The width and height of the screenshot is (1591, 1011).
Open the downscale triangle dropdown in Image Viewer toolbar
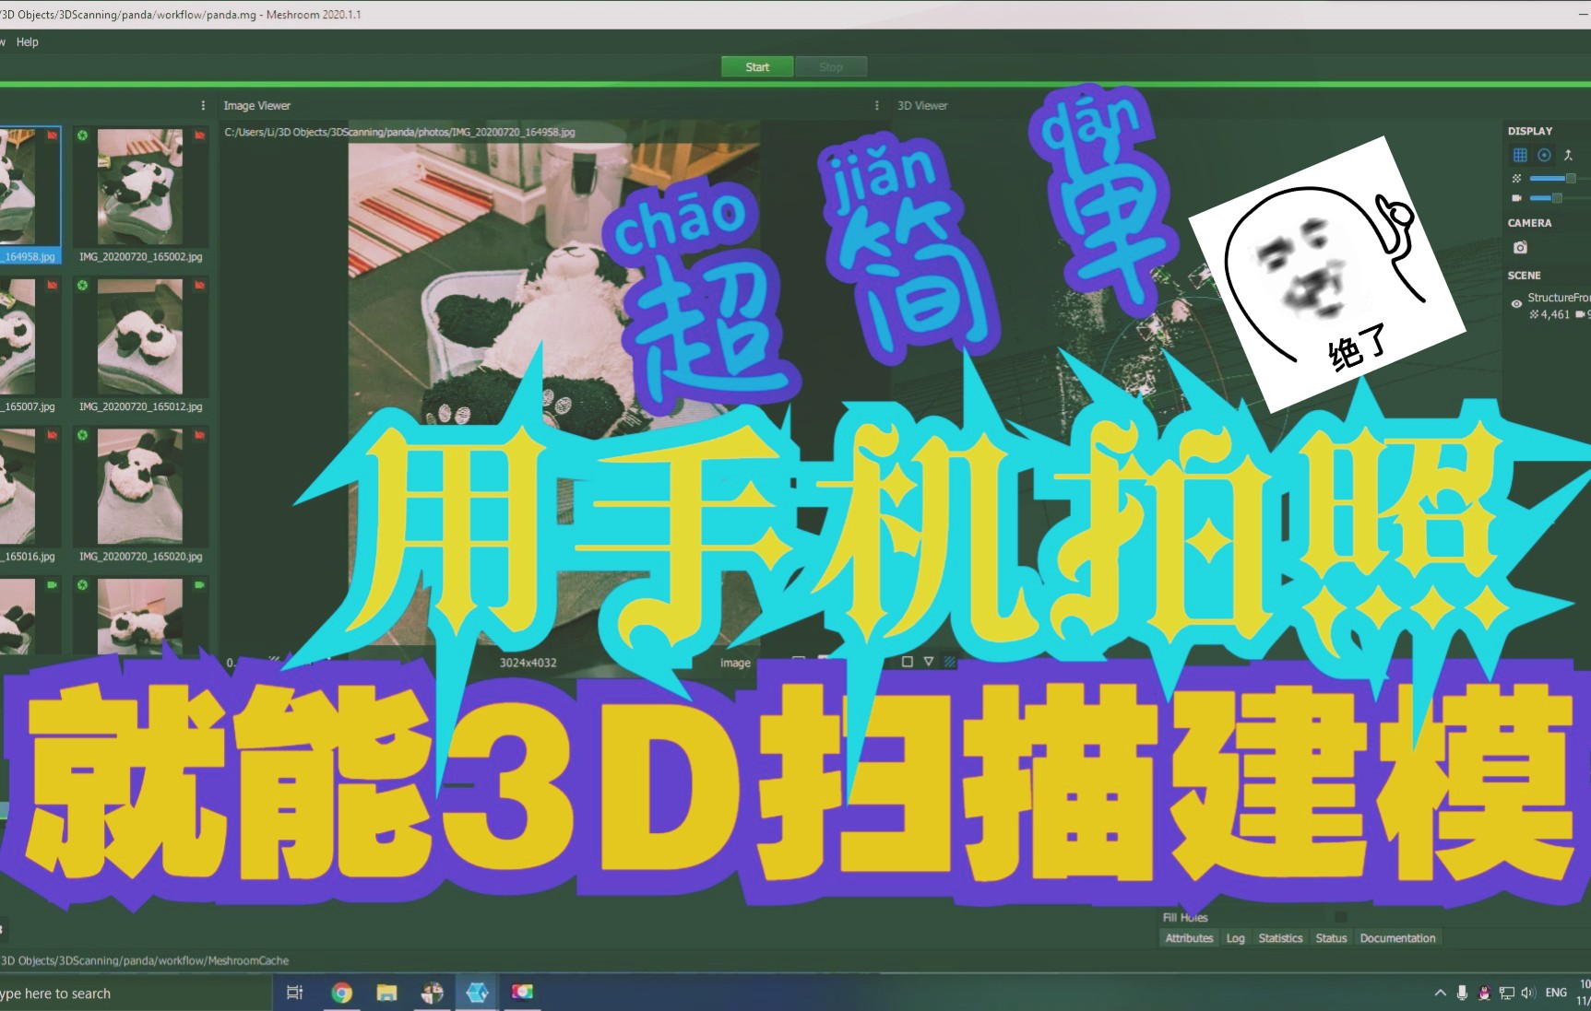[928, 661]
